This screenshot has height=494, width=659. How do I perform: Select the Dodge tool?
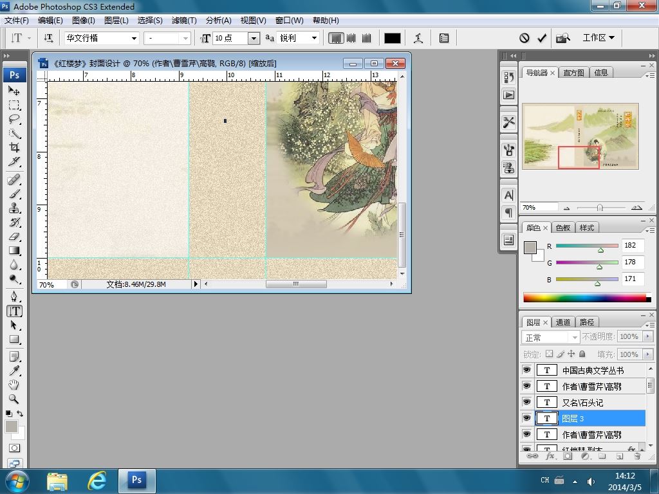click(x=14, y=279)
